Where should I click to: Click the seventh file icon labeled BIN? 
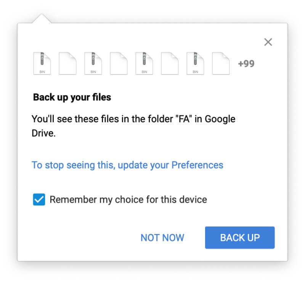[195, 63]
